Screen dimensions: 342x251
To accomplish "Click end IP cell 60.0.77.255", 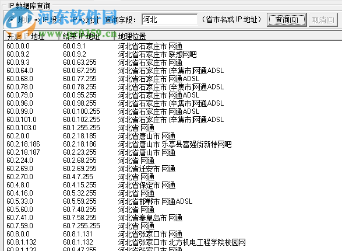I will (x=80, y=79).
